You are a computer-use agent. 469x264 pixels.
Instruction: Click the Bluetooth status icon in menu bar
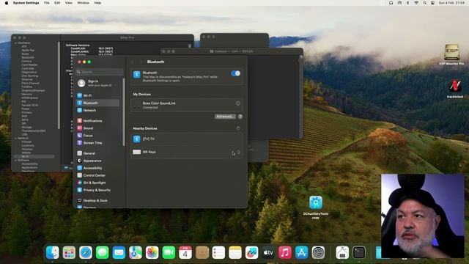pyautogui.click(x=407, y=3)
